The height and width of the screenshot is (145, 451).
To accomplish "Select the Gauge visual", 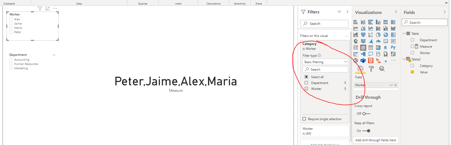I will tap(378, 41).
